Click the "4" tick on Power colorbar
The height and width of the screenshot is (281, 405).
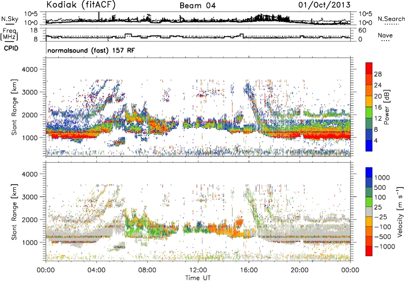tap(376, 141)
